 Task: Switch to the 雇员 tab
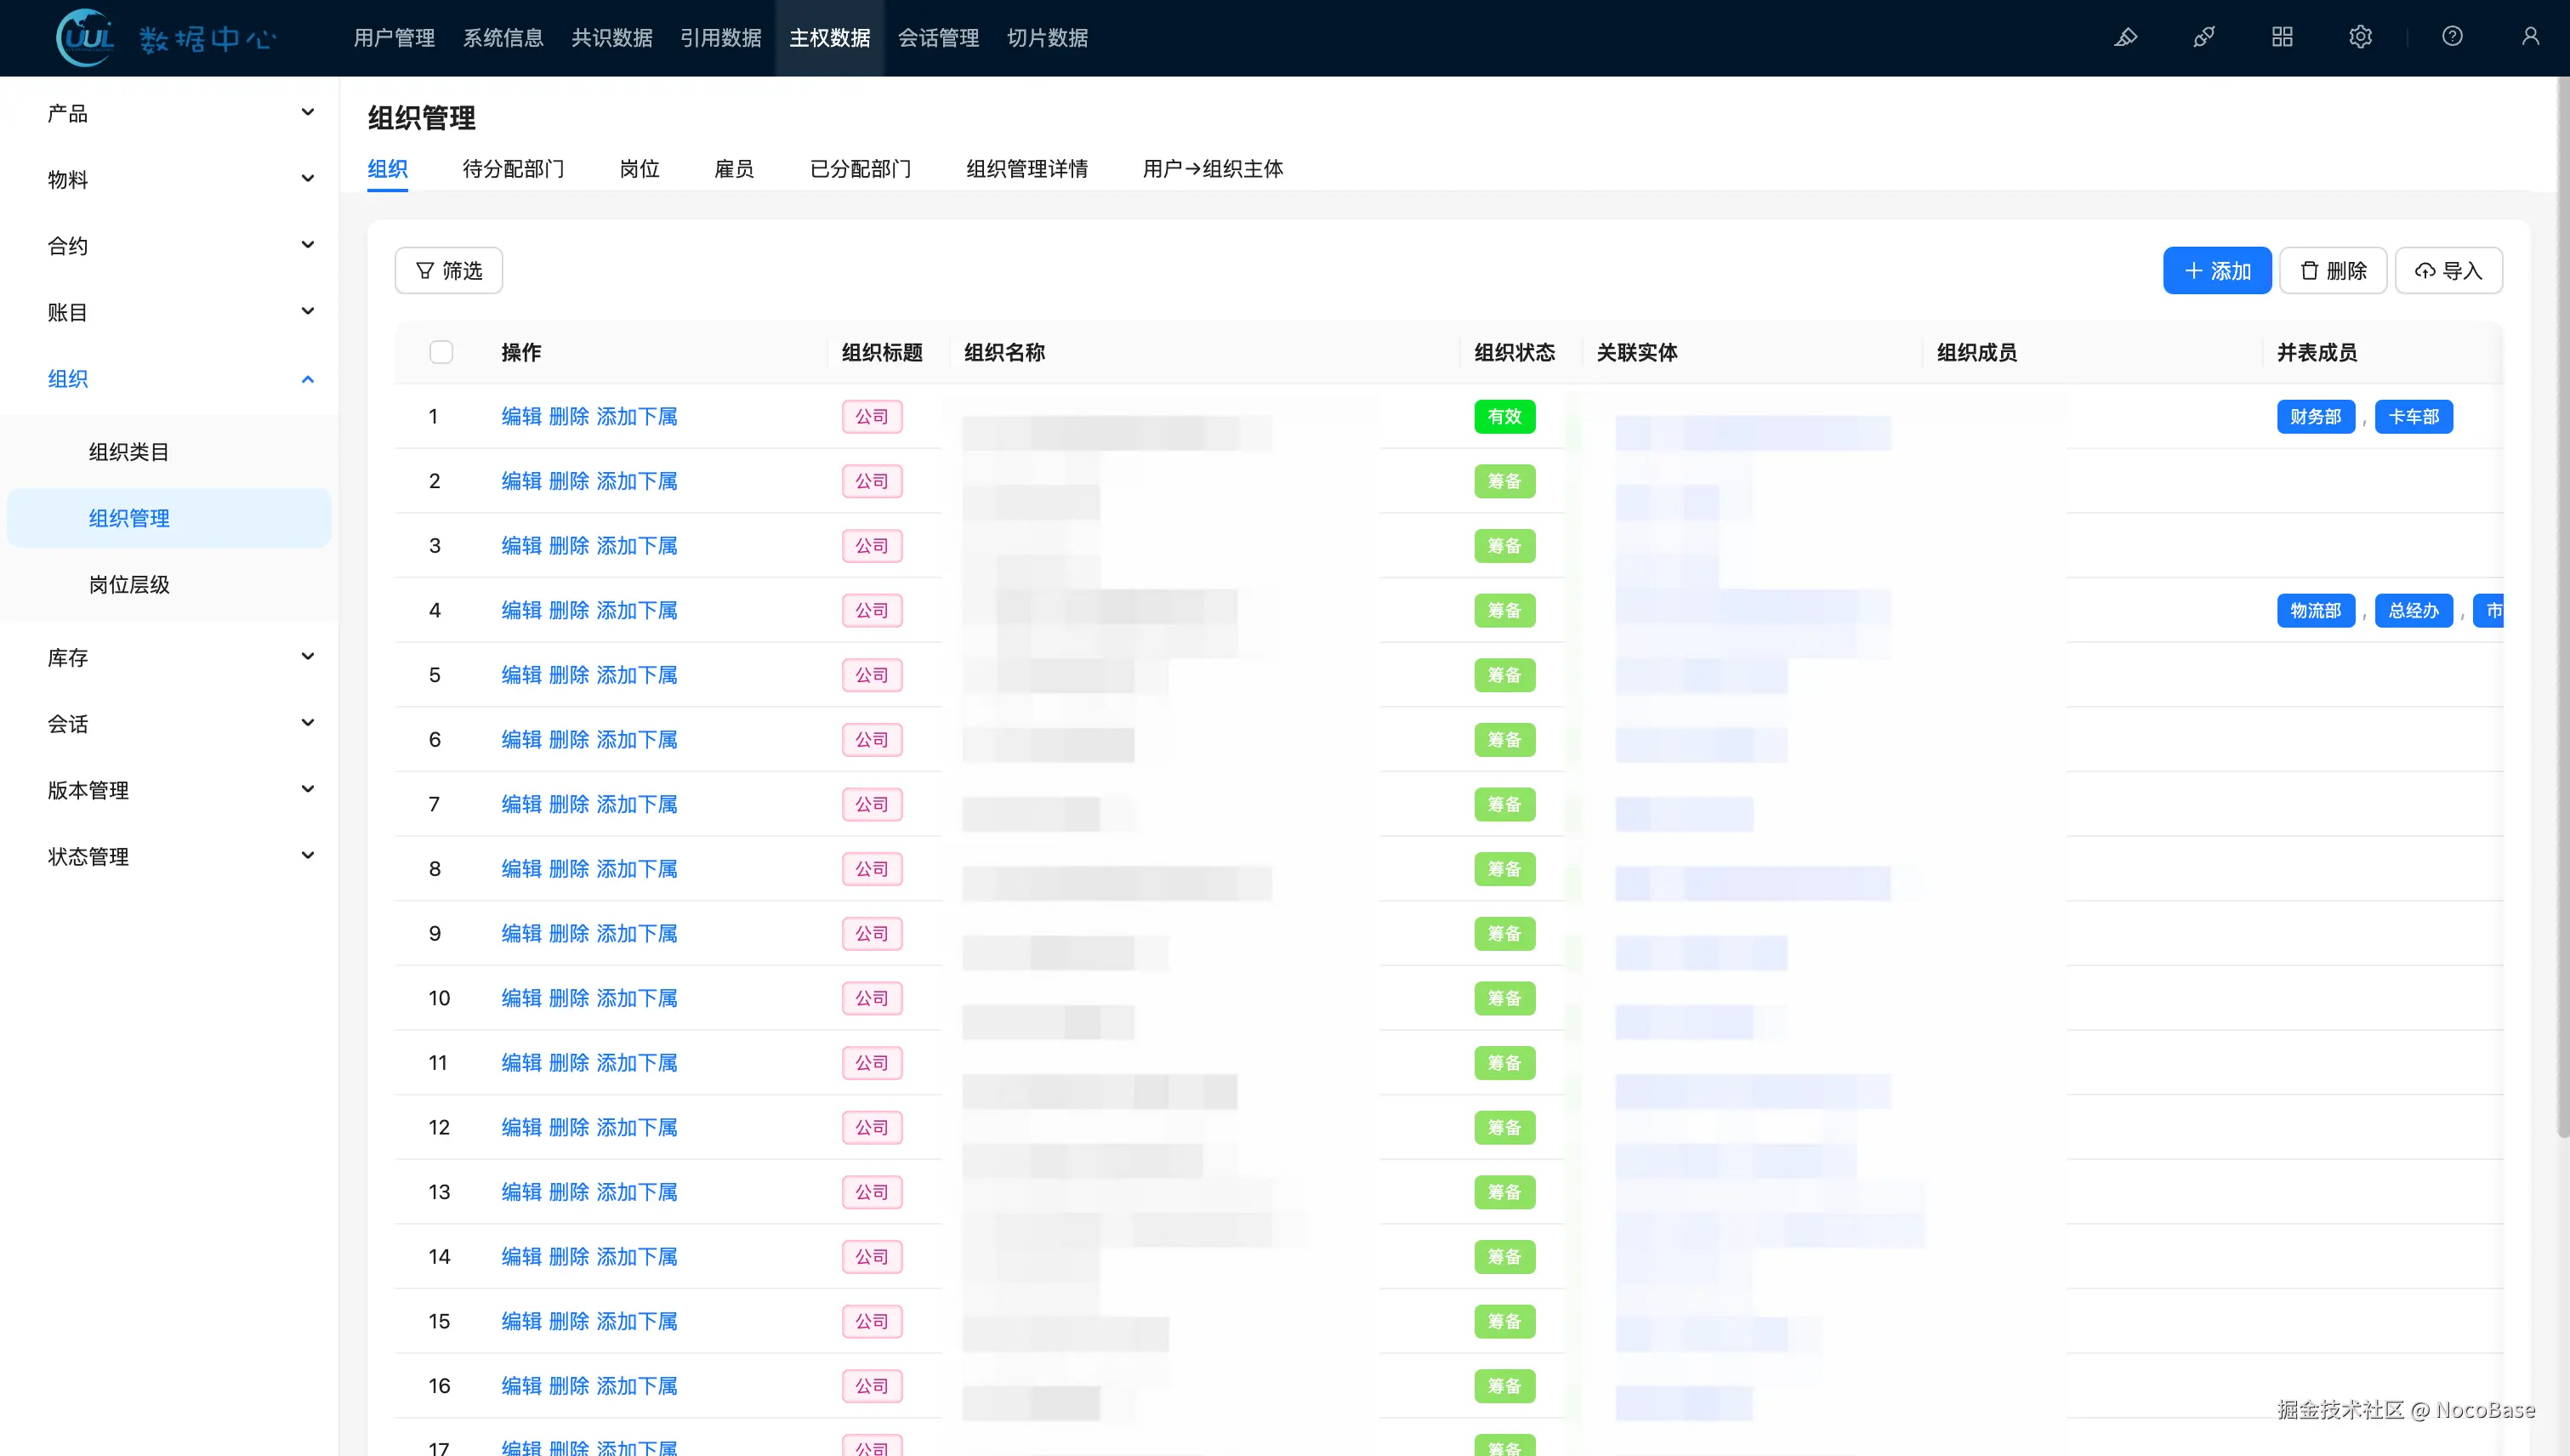click(x=734, y=169)
